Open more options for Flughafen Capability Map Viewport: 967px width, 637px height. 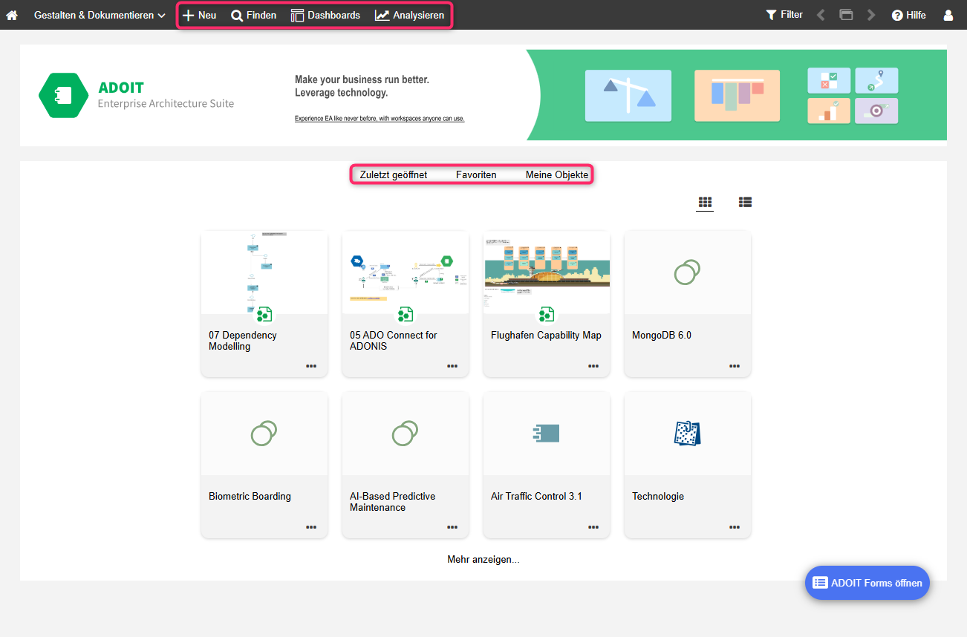pyautogui.click(x=593, y=366)
